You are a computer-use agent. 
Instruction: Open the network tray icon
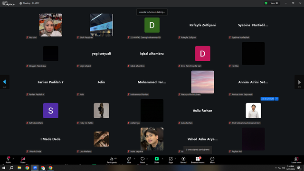(x=280, y=168)
